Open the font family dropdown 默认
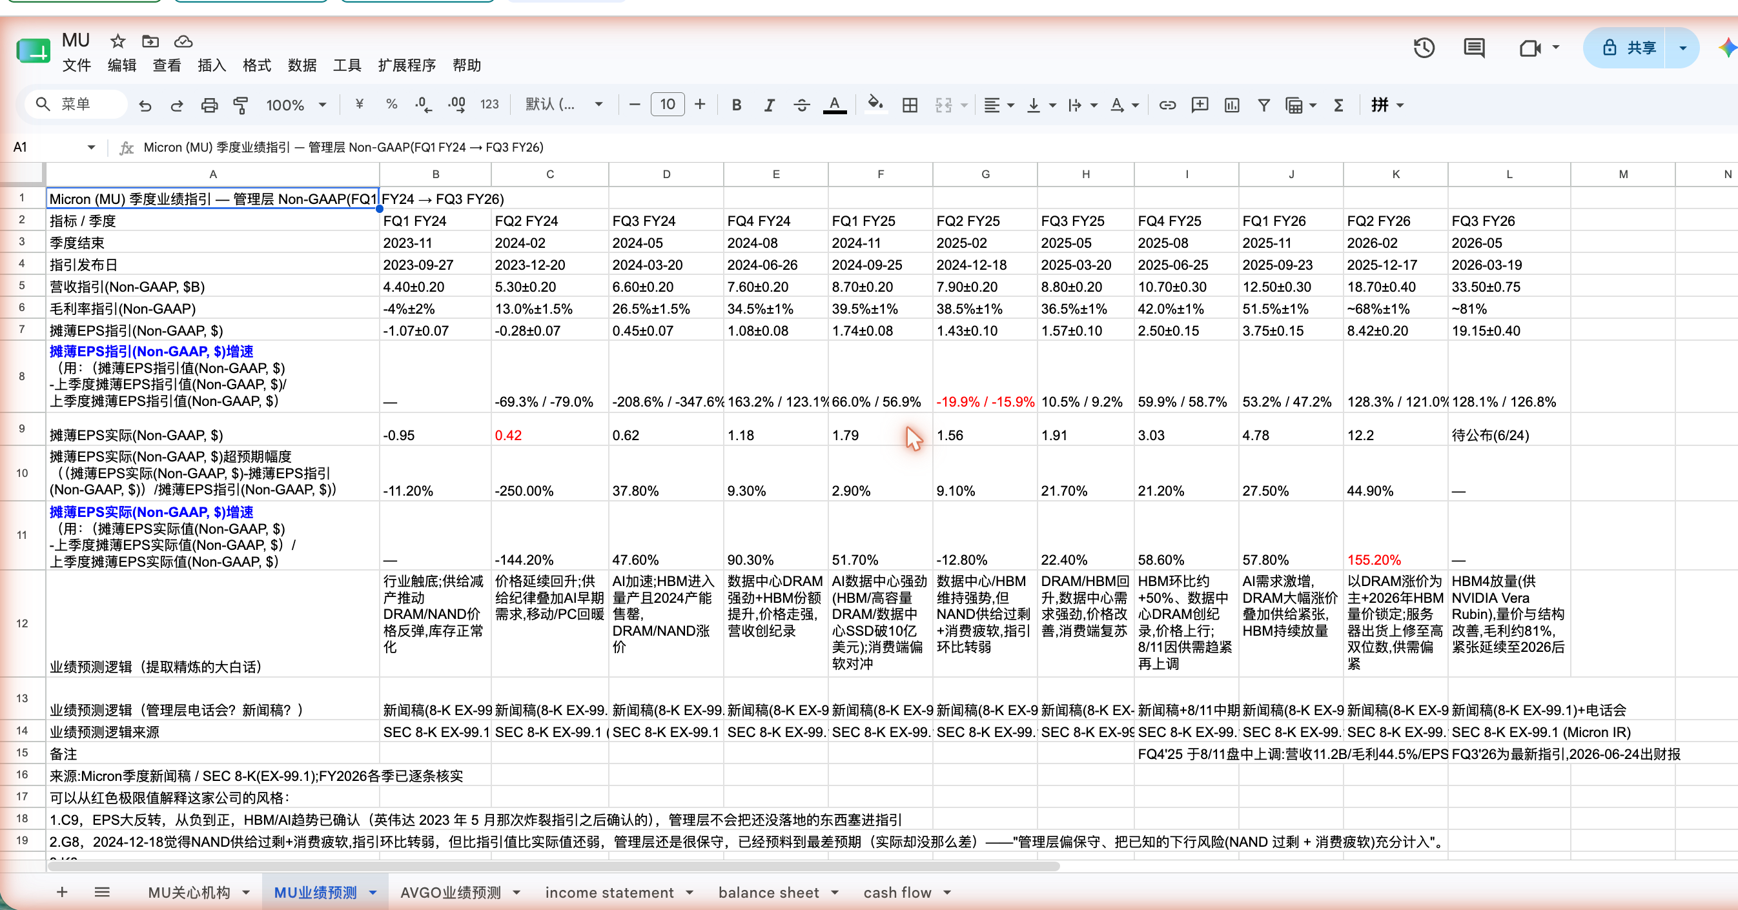 [564, 105]
